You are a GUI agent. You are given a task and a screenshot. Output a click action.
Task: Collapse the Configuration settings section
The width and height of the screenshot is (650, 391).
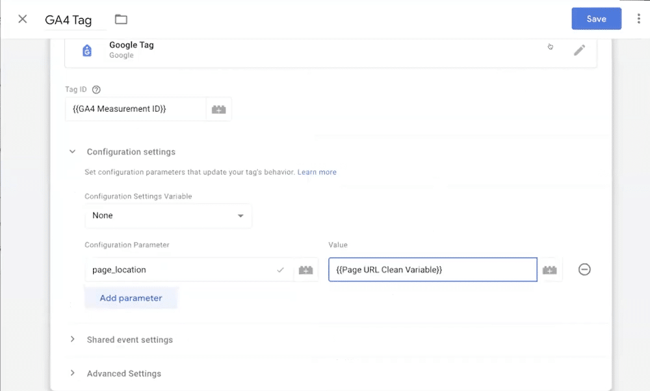(73, 151)
